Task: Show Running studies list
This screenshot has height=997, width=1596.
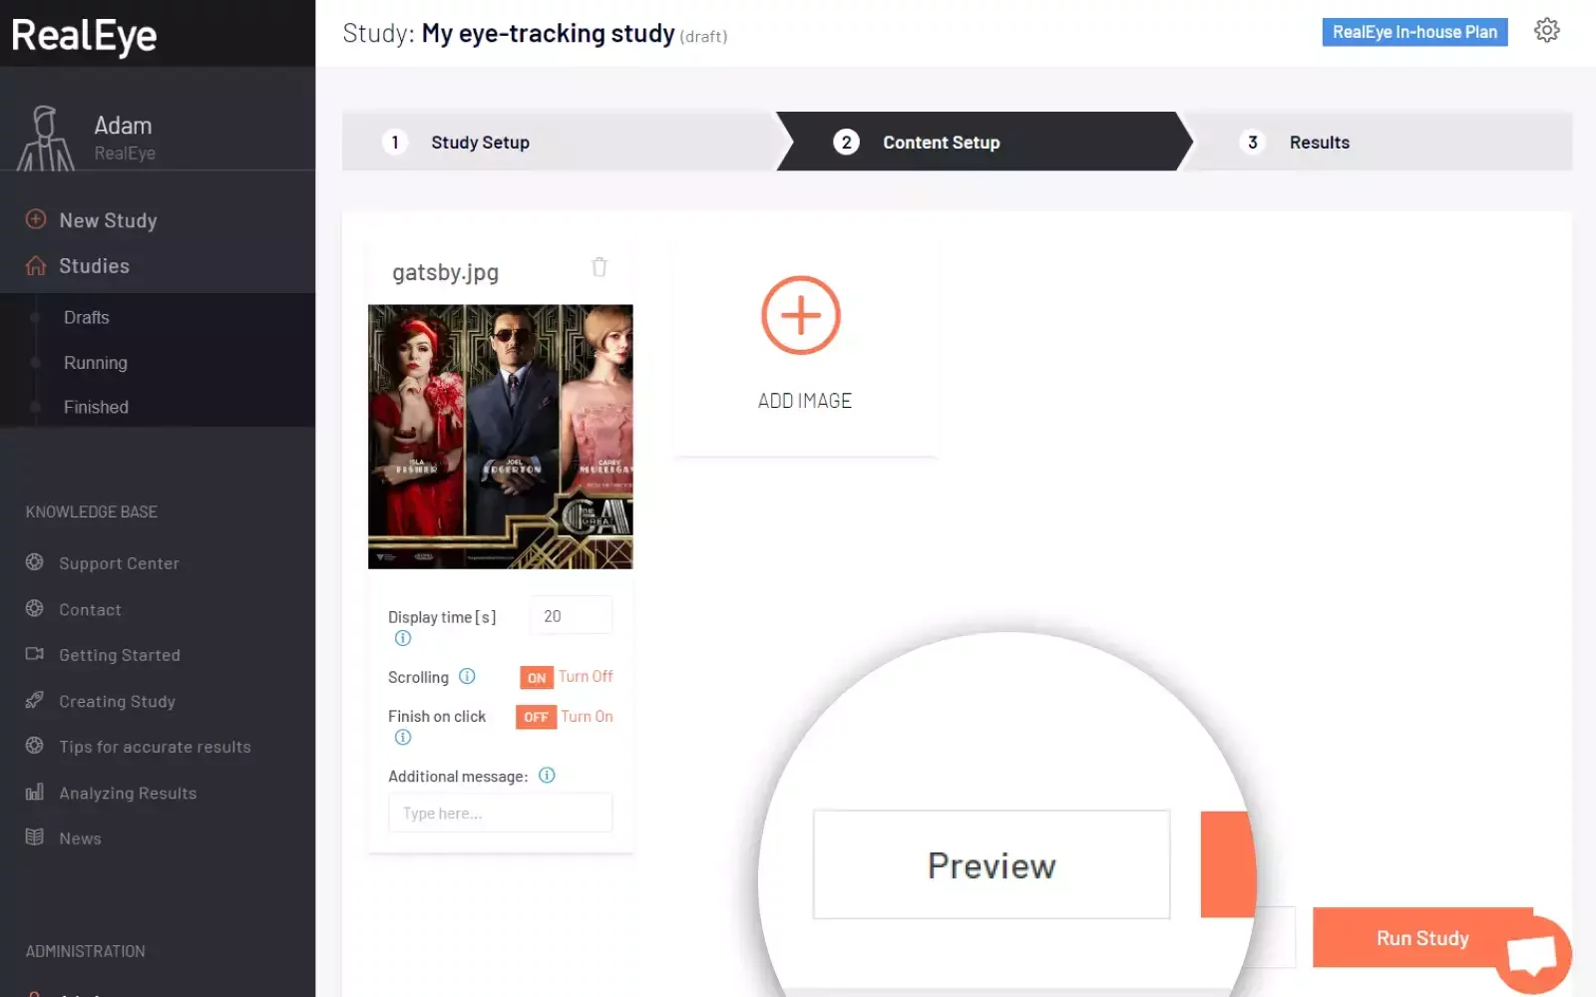Action: (x=96, y=363)
